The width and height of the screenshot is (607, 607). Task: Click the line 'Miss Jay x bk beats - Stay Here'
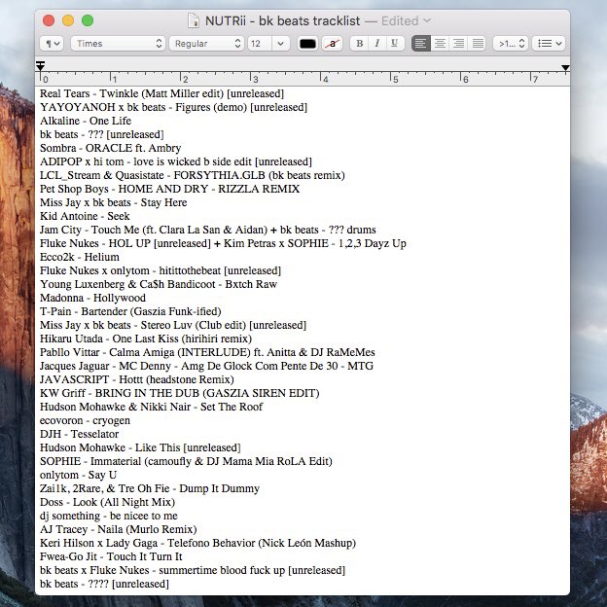[x=114, y=202]
